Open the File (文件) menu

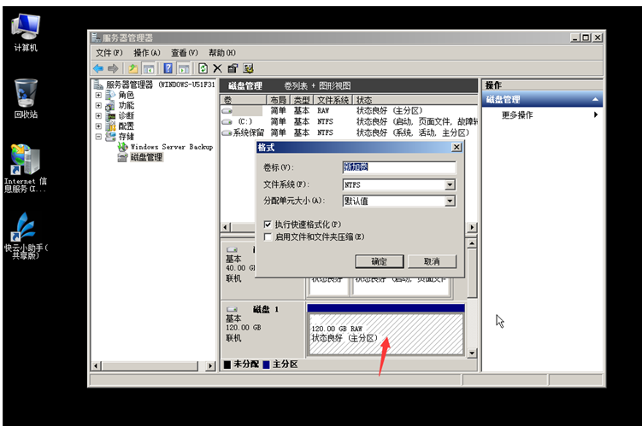point(109,53)
